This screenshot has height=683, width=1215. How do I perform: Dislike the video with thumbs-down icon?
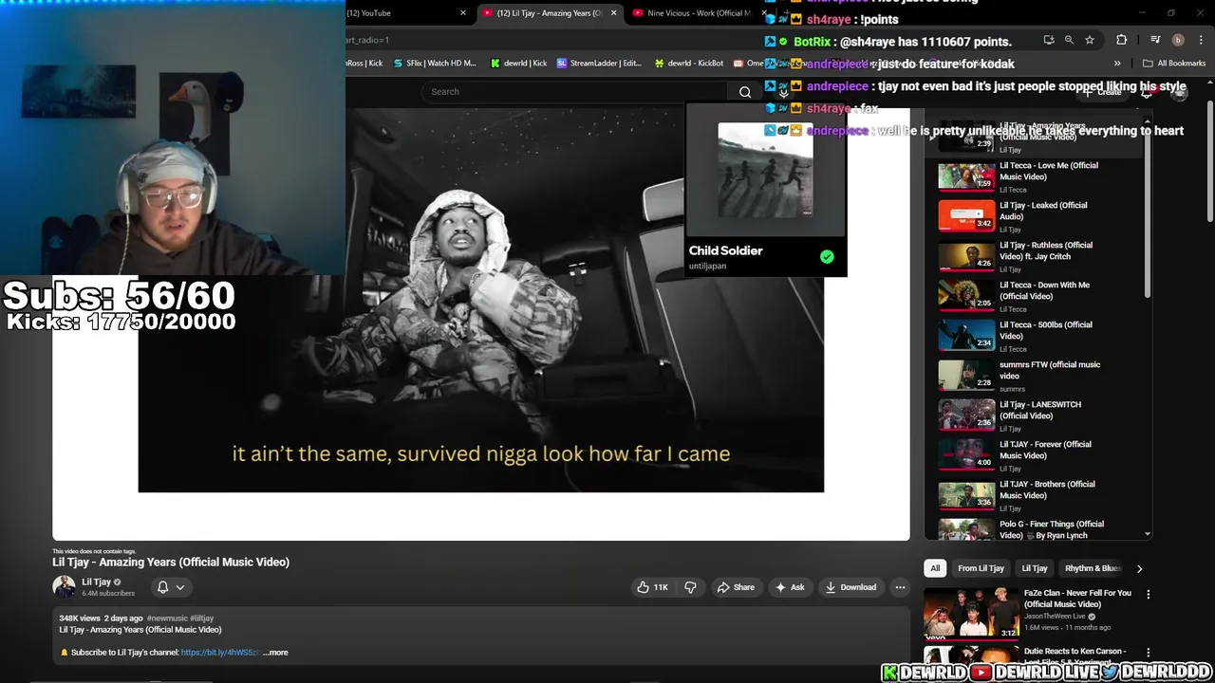(690, 587)
